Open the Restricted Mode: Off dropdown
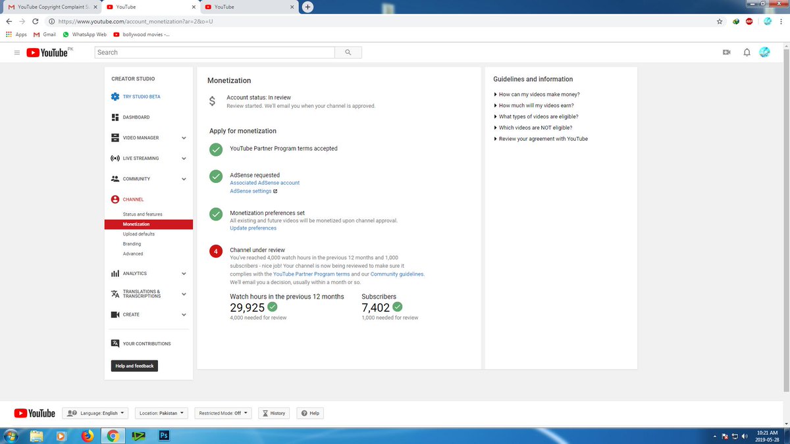 pyautogui.click(x=223, y=413)
